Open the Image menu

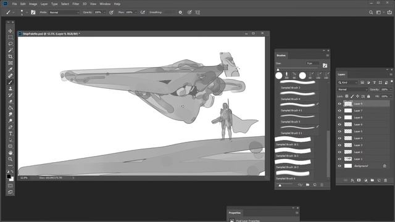tap(33, 4)
